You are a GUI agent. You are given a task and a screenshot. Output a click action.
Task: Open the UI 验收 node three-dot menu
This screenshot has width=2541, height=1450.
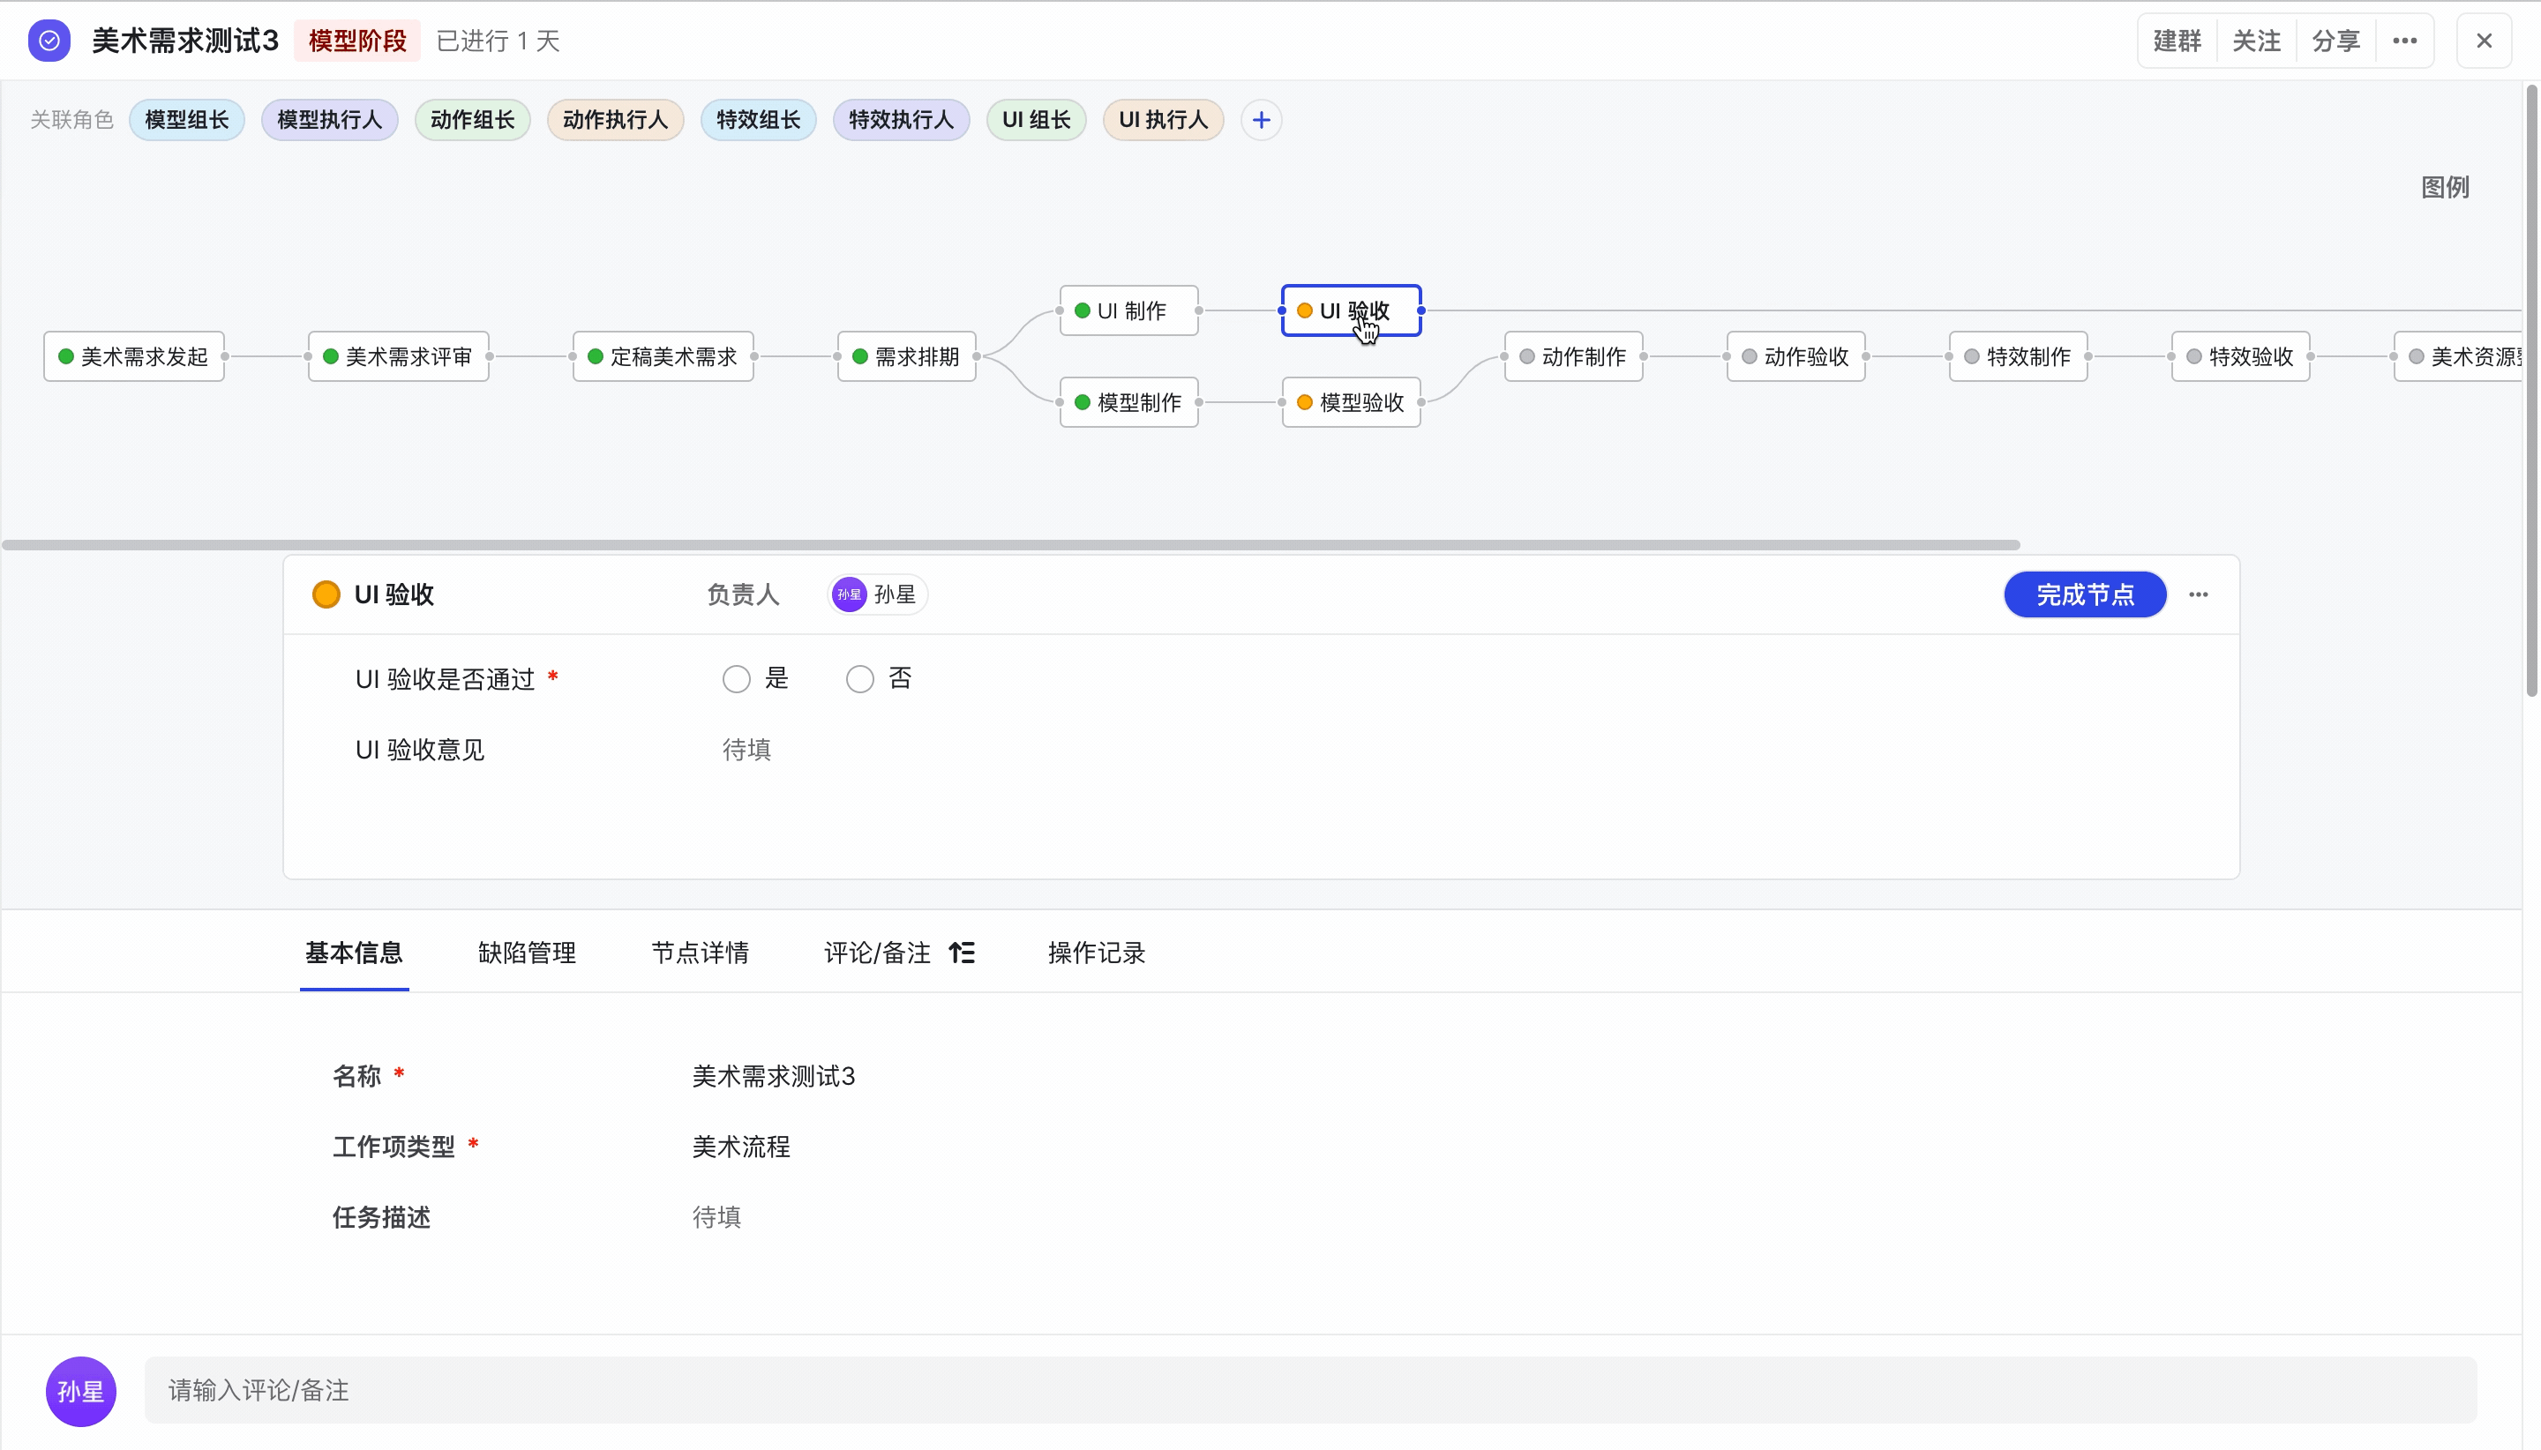point(2199,594)
